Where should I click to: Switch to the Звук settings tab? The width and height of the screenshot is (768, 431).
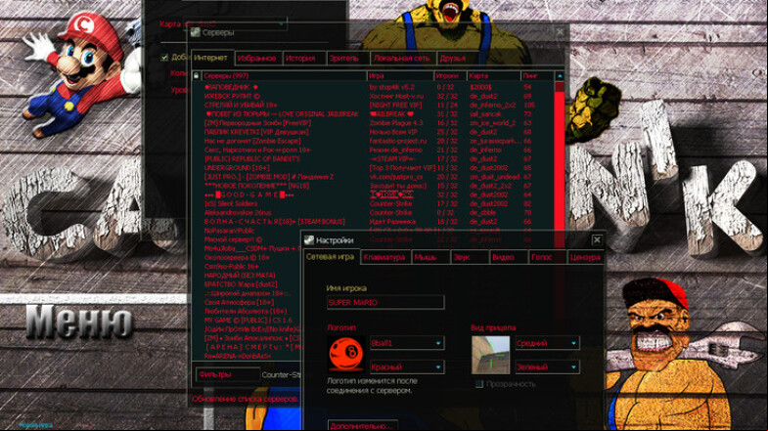[x=470, y=257]
